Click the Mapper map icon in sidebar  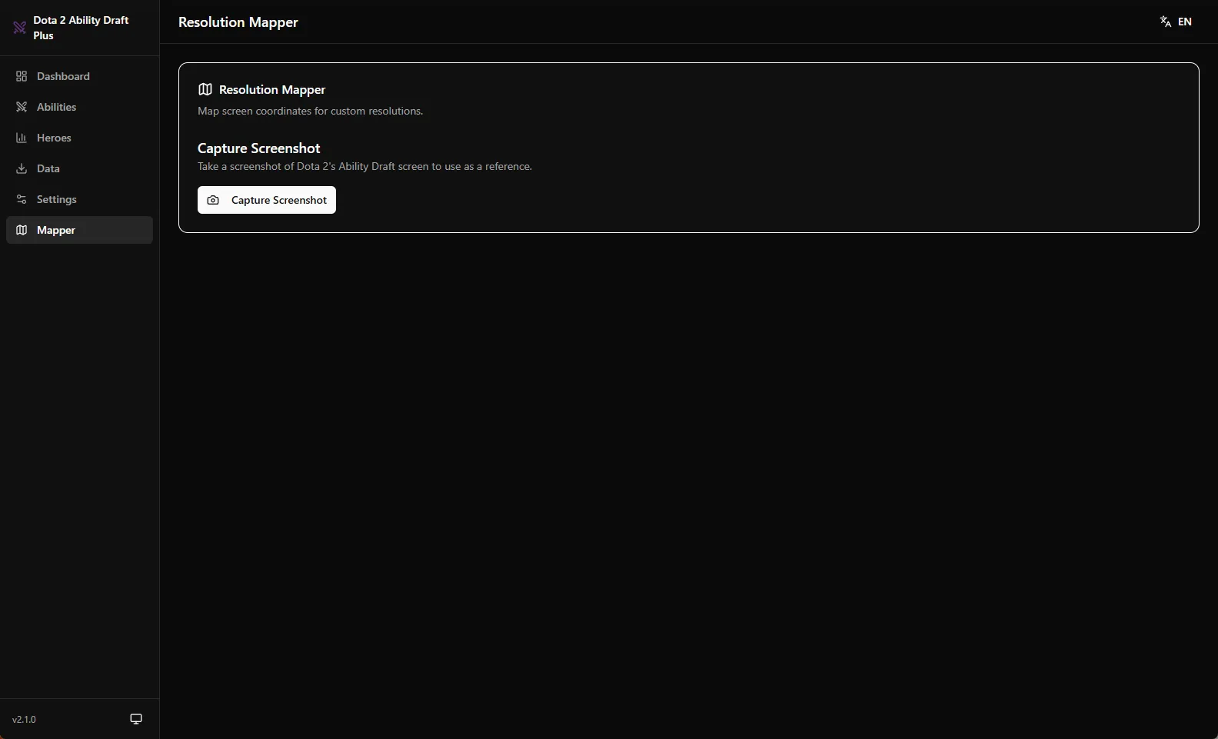tap(22, 230)
